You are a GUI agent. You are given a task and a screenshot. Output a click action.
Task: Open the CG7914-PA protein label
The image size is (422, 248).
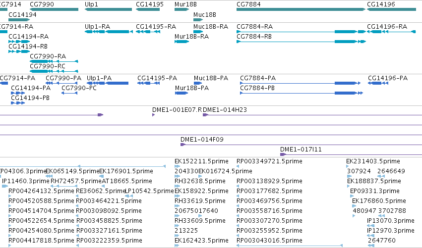[x=17, y=78]
